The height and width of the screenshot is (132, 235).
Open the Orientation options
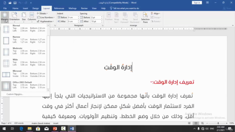point(14,17)
